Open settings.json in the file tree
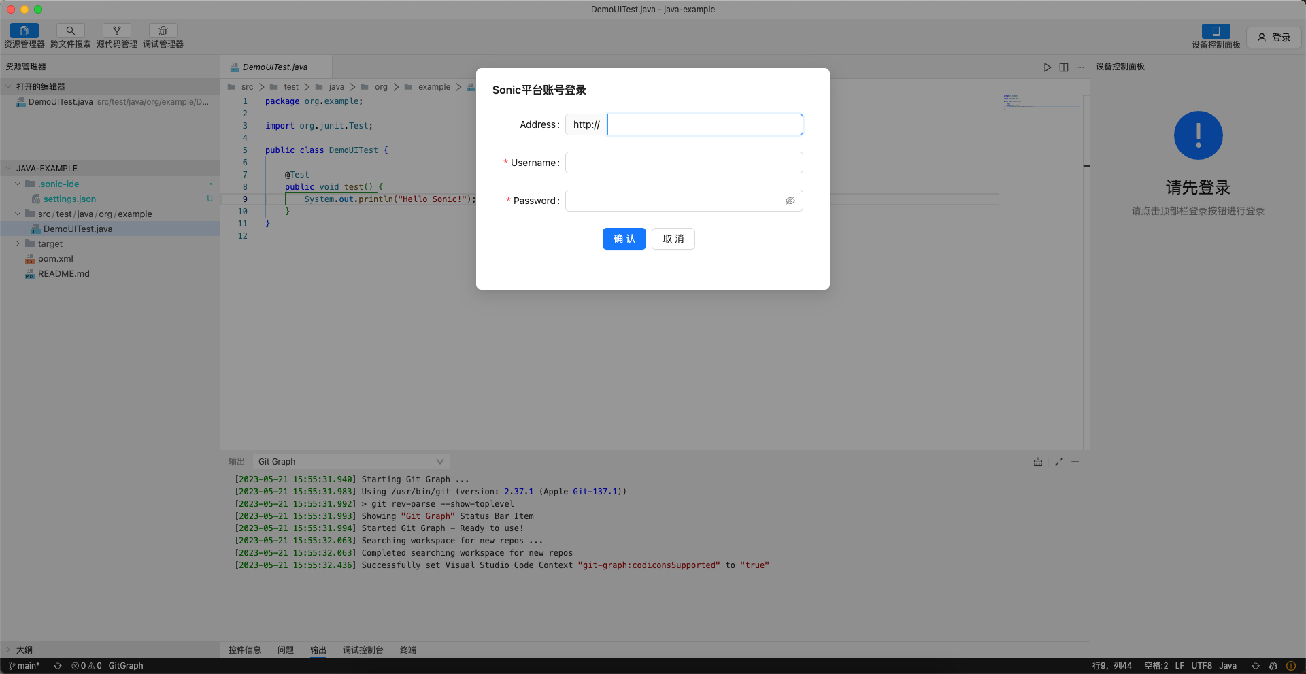1306x674 pixels. tap(69, 199)
